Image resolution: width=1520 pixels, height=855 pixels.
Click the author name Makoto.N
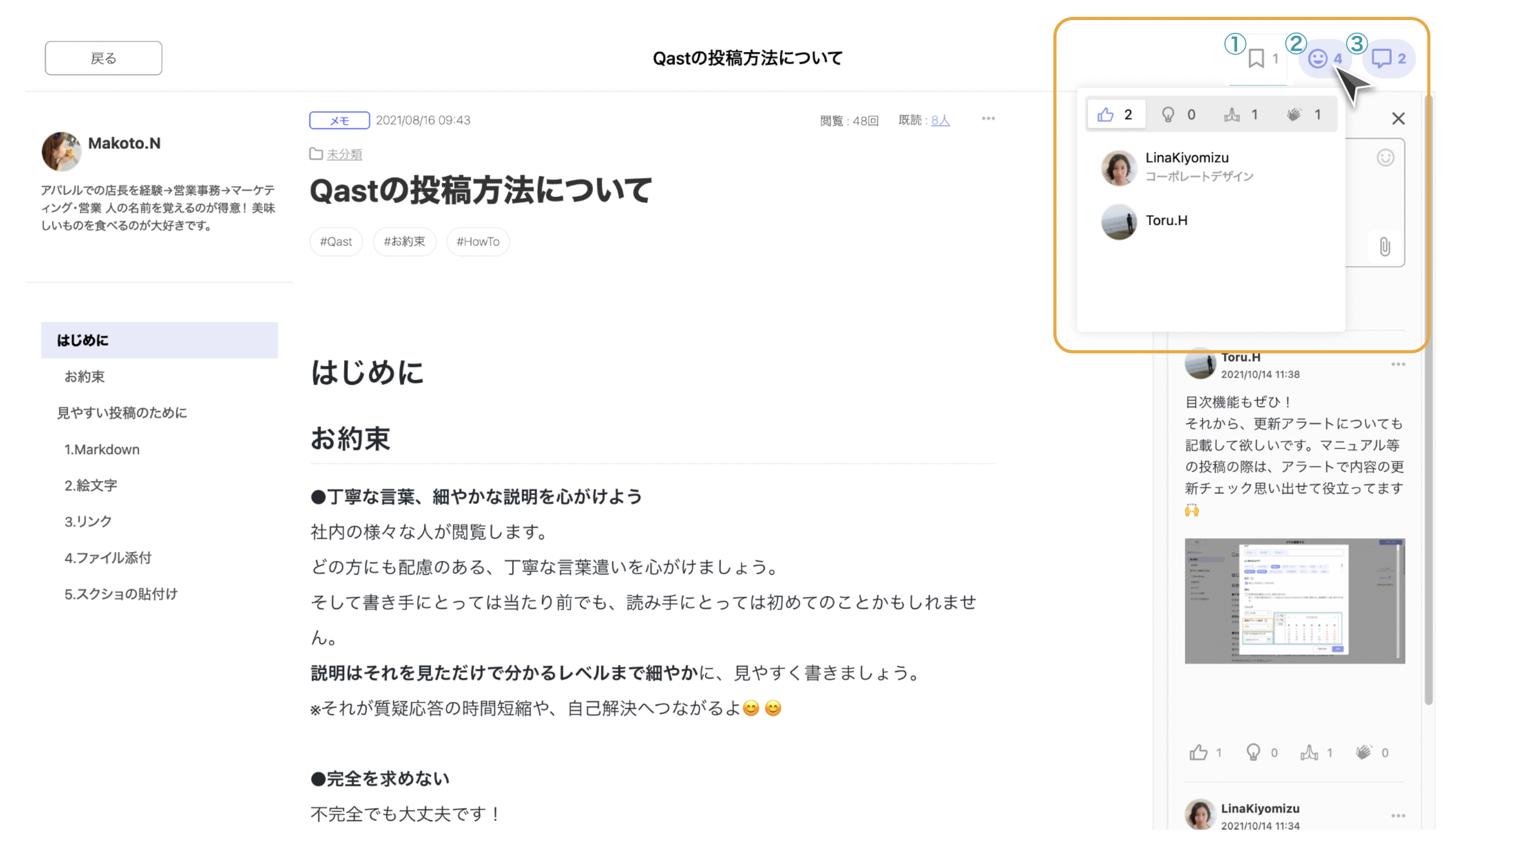point(124,143)
